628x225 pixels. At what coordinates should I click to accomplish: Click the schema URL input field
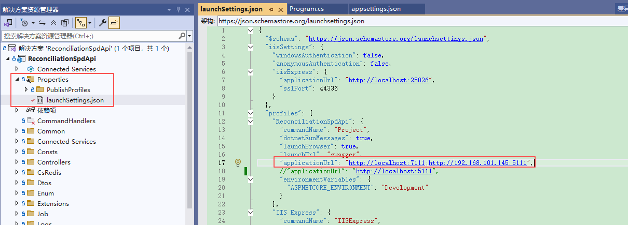(x=422, y=21)
